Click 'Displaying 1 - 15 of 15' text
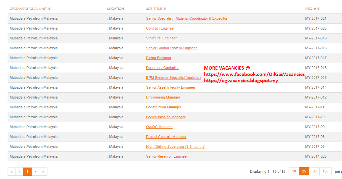Screen dimensions: 342x179 [268, 171]
